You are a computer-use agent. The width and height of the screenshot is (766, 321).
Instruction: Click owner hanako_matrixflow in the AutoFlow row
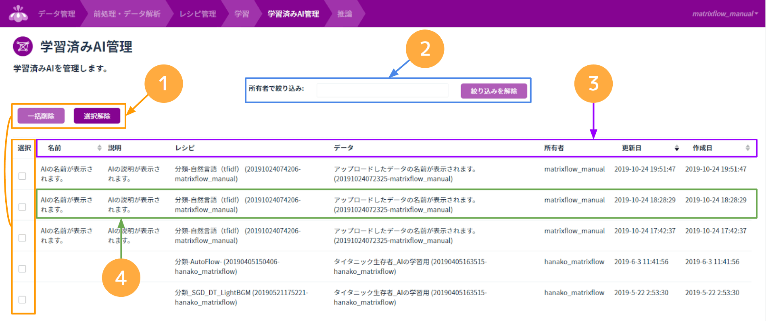[574, 262]
